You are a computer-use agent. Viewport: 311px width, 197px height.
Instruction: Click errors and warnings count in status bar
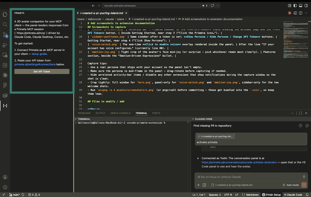tap(34, 195)
